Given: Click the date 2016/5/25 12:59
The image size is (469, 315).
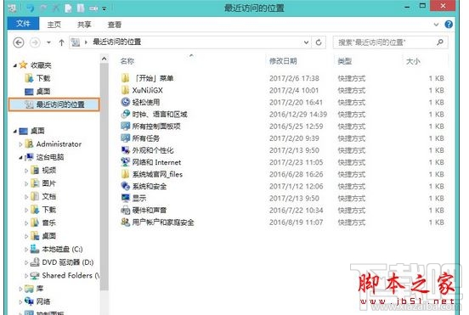Looking at the screenshot, I should [297, 127].
